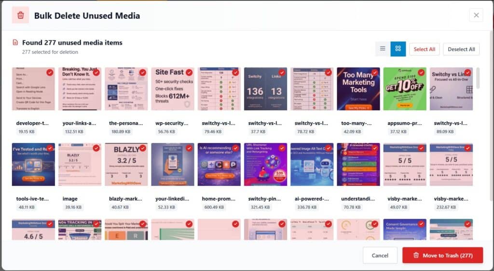494x271 pixels.
Task: Click the document icon beside Found 277
Action: pyautogui.click(x=15, y=42)
